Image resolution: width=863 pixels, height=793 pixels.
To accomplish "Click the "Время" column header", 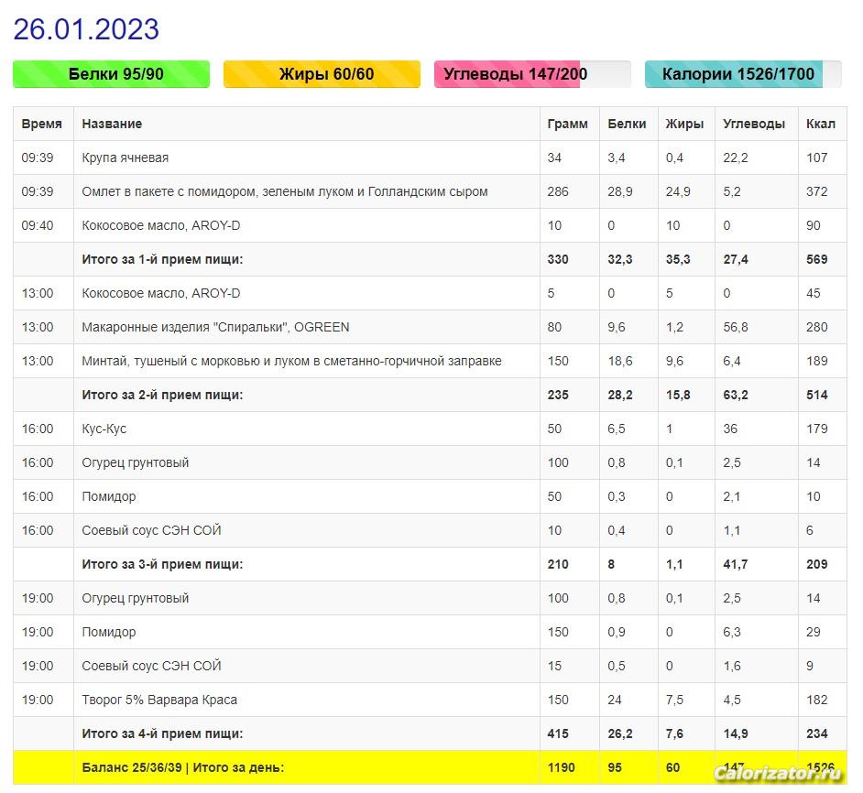I will [42, 124].
